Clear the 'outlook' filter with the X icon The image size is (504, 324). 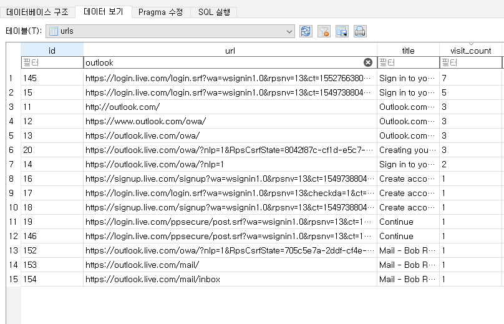[x=368, y=62]
